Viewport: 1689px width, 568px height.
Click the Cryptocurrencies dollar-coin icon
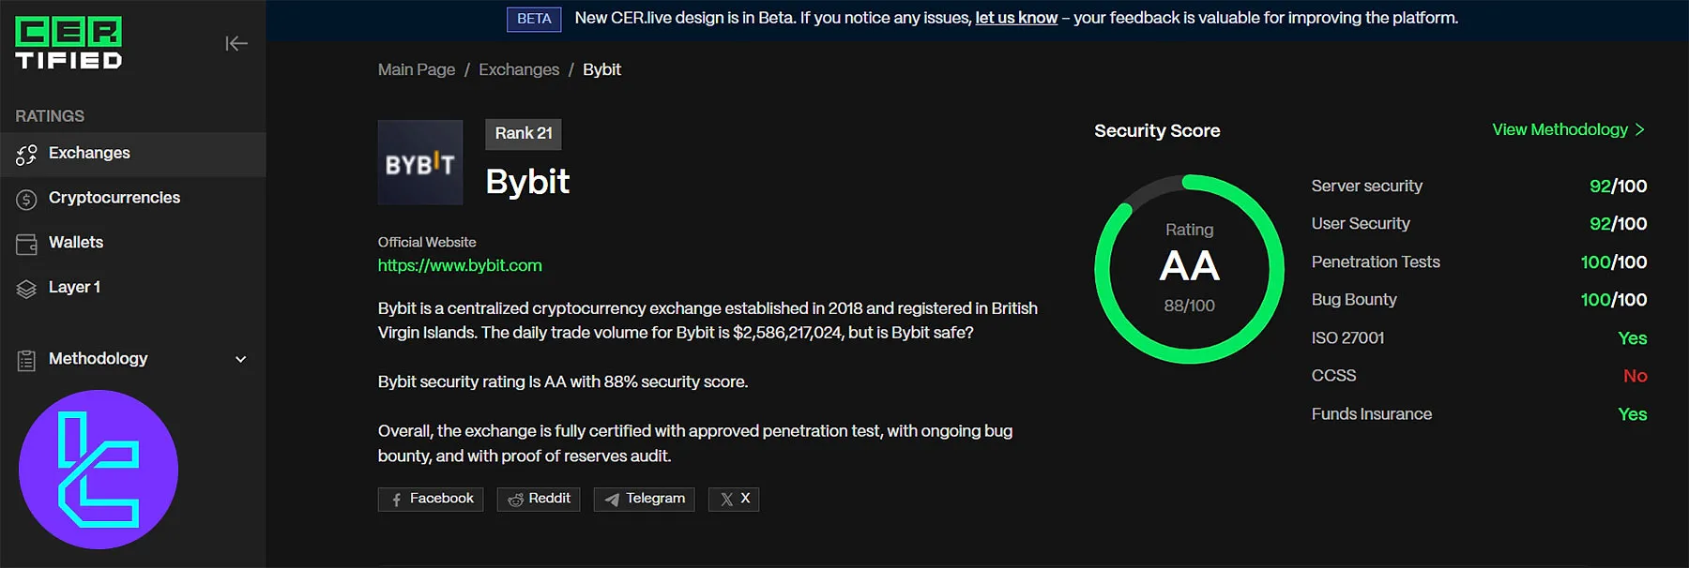point(26,199)
